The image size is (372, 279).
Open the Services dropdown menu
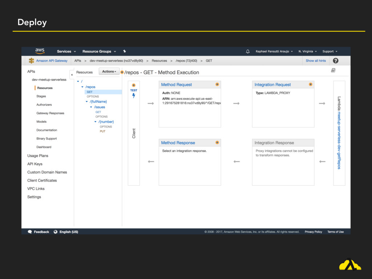tap(66, 52)
